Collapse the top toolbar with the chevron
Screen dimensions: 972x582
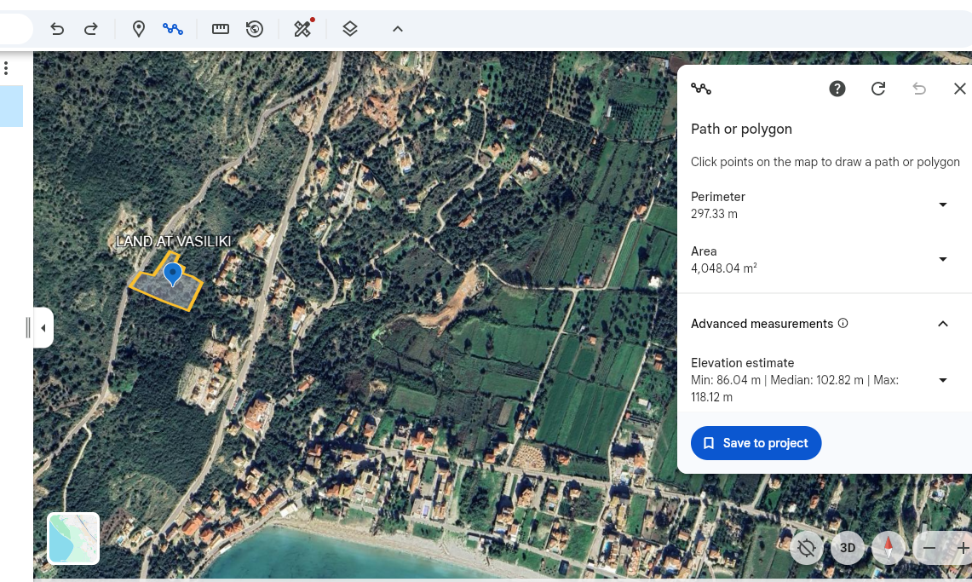[397, 29]
